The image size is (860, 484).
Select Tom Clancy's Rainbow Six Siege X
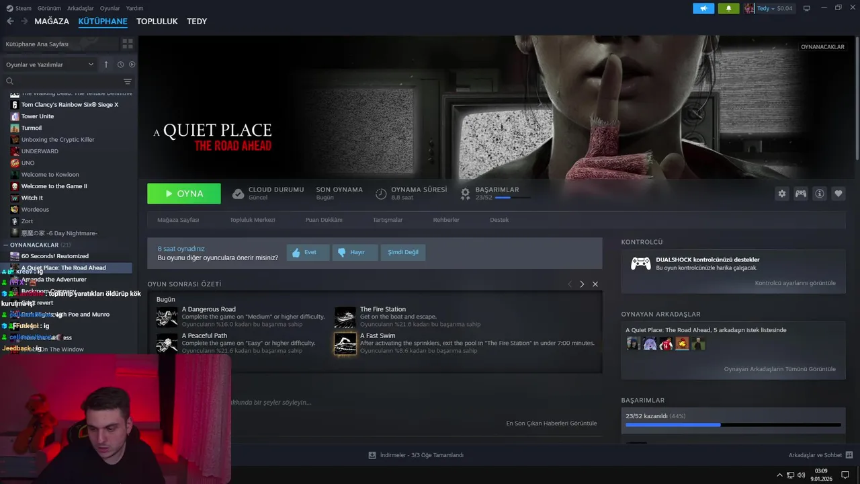pos(70,104)
